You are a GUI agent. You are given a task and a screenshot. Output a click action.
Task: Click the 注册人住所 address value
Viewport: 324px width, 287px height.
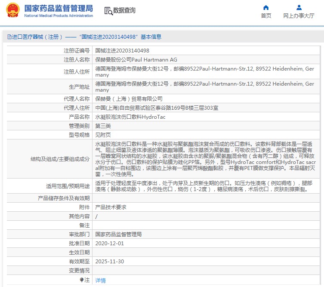pyautogui.click(x=204, y=72)
